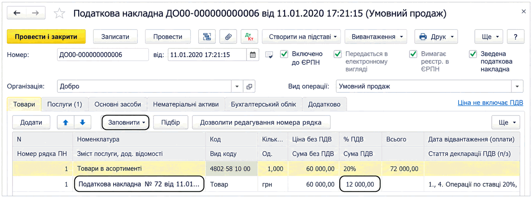
Task: Select the quantity cell 1,000
Action: coord(273,169)
